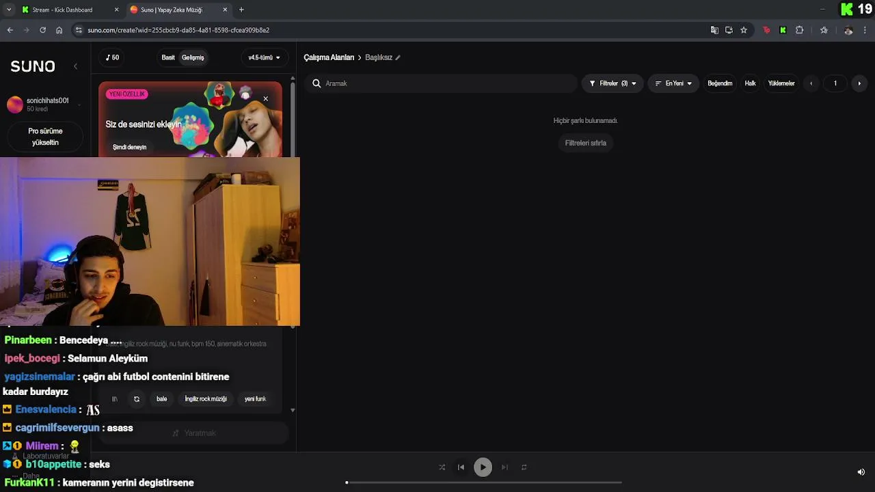Close the Suno browser tab
The width and height of the screenshot is (875, 492).
[x=225, y=10]
